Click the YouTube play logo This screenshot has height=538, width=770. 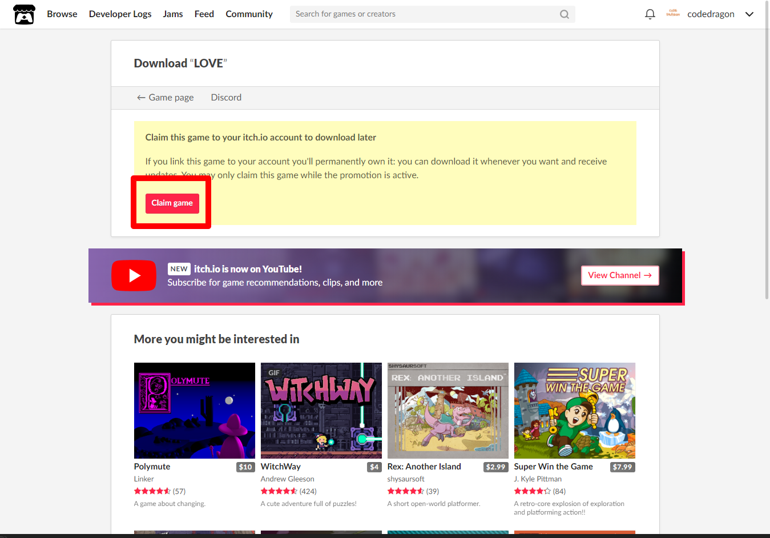134,276
